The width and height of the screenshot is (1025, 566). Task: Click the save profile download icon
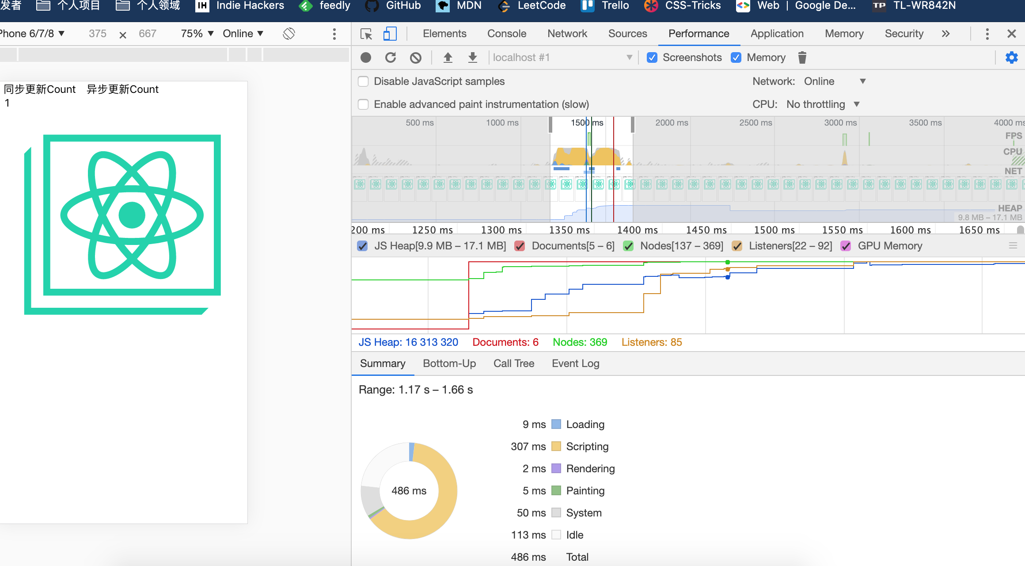pyautogui.click(x=473, y=57)
